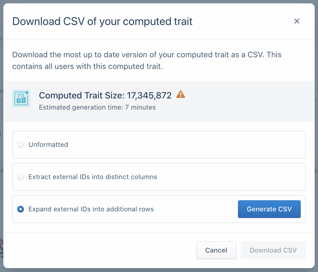Click the Cancel button
This screenshot has width=318, height=272.
pyautogui.click(x=216, y=250)
